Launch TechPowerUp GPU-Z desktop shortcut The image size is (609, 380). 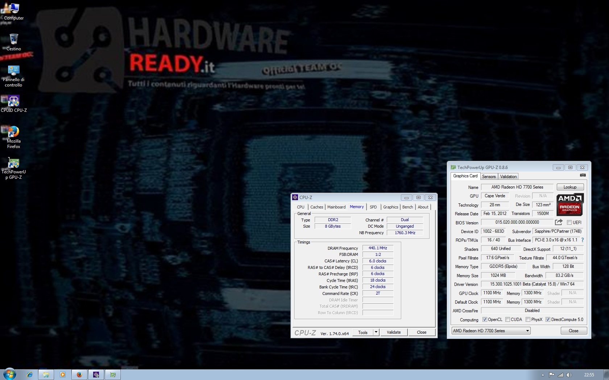(13, 168)
